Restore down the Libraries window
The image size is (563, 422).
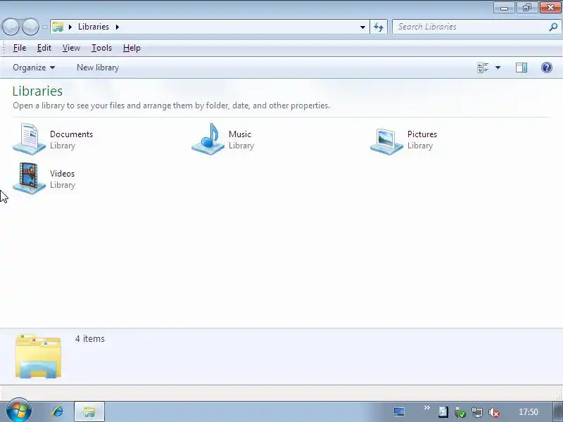click(x=527, y=8)
